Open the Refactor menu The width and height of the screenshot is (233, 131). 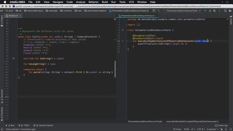click(94, 2)
